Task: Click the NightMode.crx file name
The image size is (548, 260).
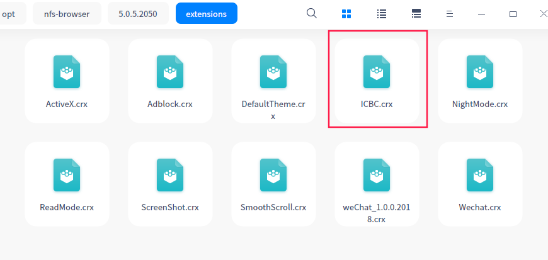Action: [480, 104]
